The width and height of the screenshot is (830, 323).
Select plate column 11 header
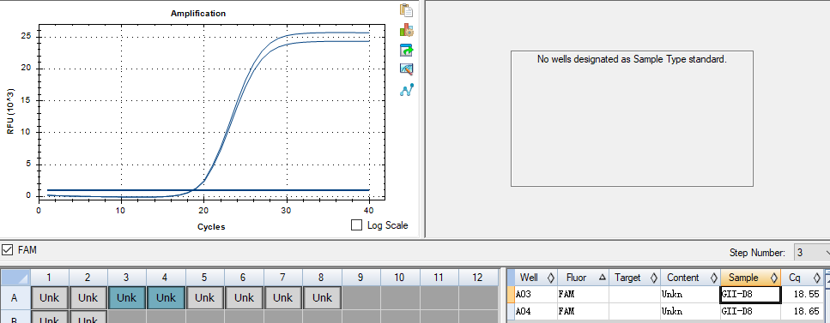coord(439,278)
